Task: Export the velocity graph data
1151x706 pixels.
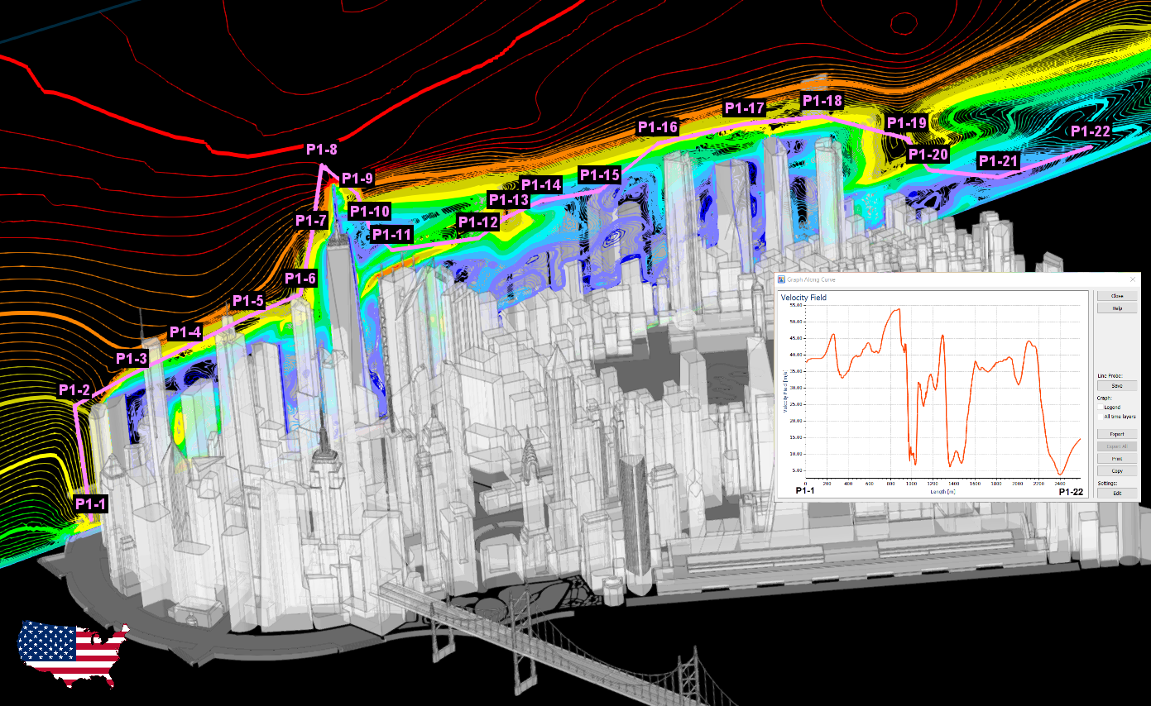Action: (1117, 434)
